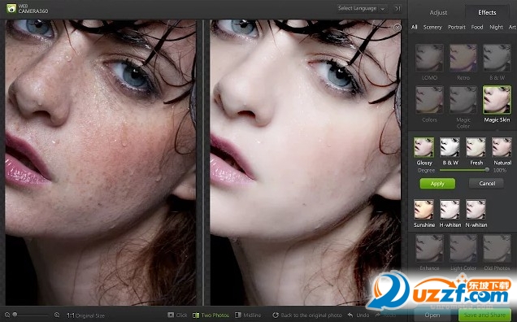Viewport: 517px width, 322px height.
Task: Choose the Enhance effect thumbnail
Action: [x=429, y=249]
